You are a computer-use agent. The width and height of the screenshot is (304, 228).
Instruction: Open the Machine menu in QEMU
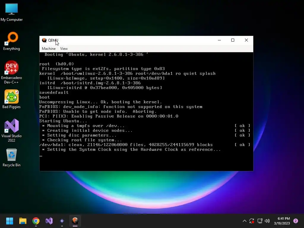click(x=49, y=49)
